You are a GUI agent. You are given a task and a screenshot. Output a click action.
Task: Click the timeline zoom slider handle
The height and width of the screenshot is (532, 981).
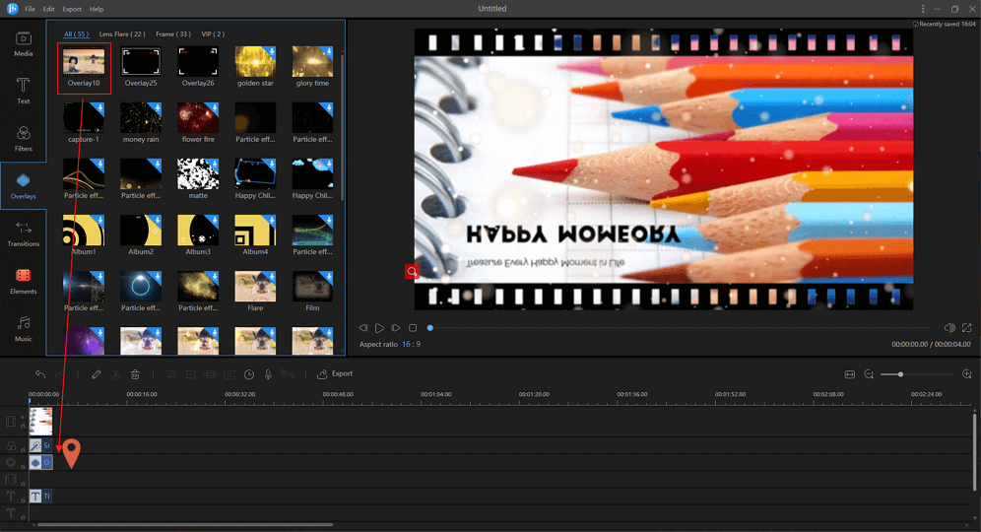click(900, 374)
